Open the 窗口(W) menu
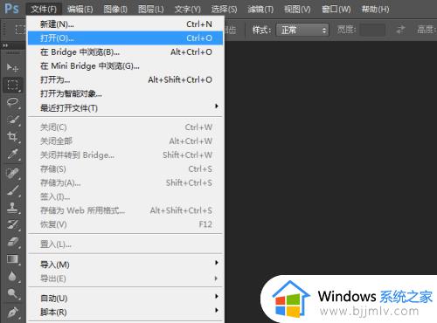The width and height of the screenshot is (437, 323). (x=336, y=10)
